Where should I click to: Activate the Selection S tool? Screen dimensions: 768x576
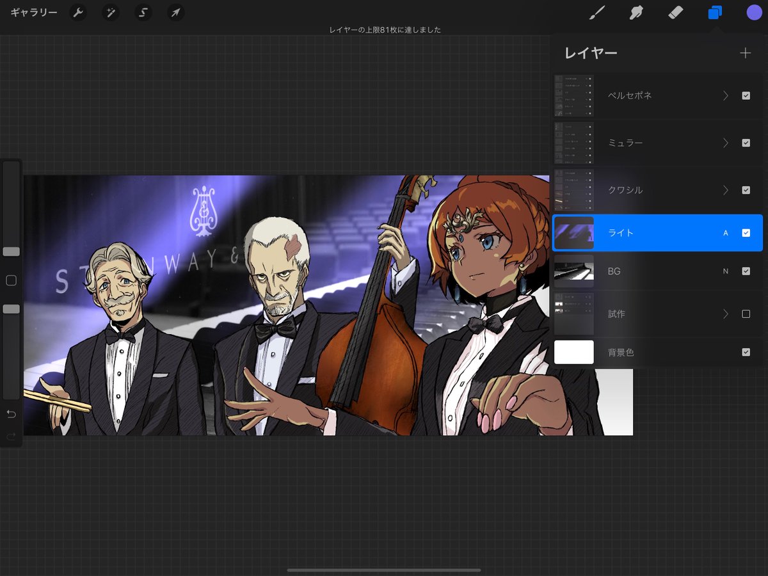pyautogui.click(x=143, y=13)
